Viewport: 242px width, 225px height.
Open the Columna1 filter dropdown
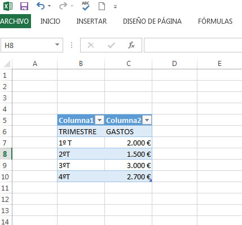[x=100, y=120]
